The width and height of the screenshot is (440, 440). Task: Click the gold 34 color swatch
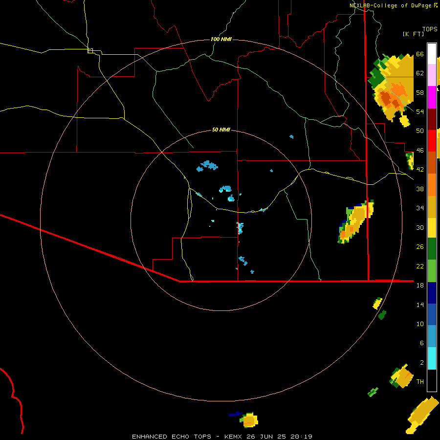pyautogui.click(x=432, y=207)
